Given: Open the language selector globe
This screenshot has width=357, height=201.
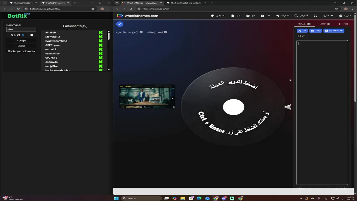Looking at the screenshot, I should pos(345,16).
